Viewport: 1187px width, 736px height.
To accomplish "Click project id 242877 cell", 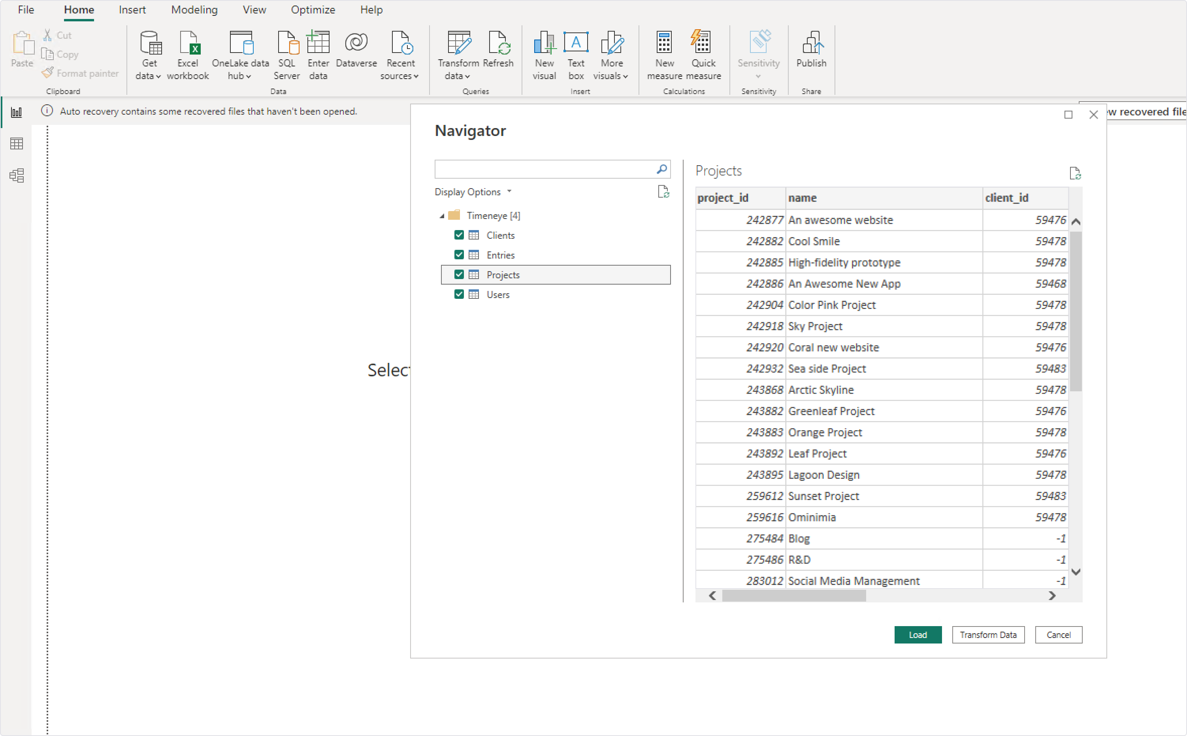I will click(740, 220).
